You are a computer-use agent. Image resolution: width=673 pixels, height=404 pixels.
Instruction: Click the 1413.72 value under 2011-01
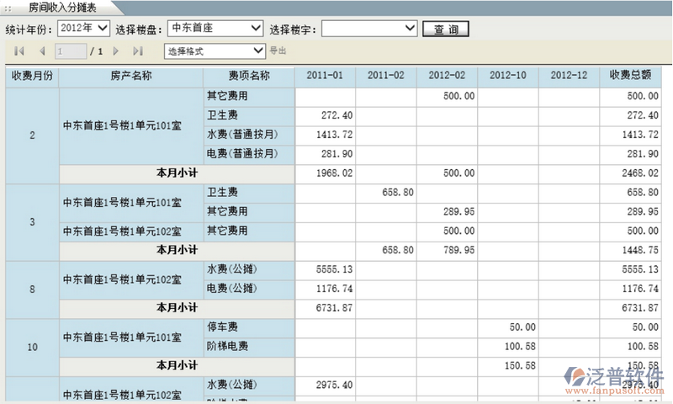[334, 135]
